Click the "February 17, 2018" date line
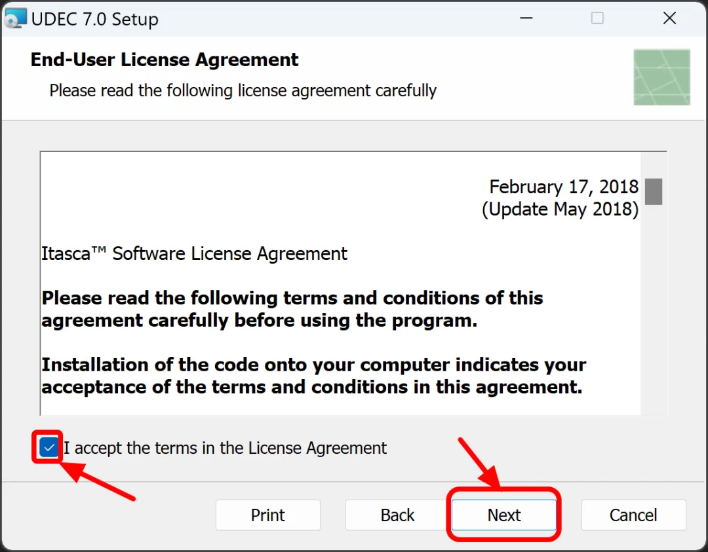708x552 pixels. click(x=563, y=187)
